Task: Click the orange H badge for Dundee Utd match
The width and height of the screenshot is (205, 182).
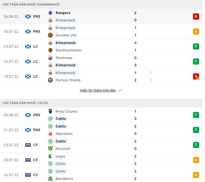Action: point(196,32)
